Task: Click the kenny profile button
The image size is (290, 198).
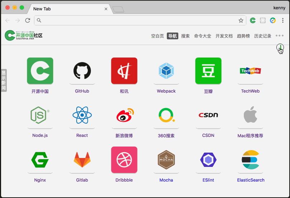Action: pyautogui.click(x=279, y=8)
